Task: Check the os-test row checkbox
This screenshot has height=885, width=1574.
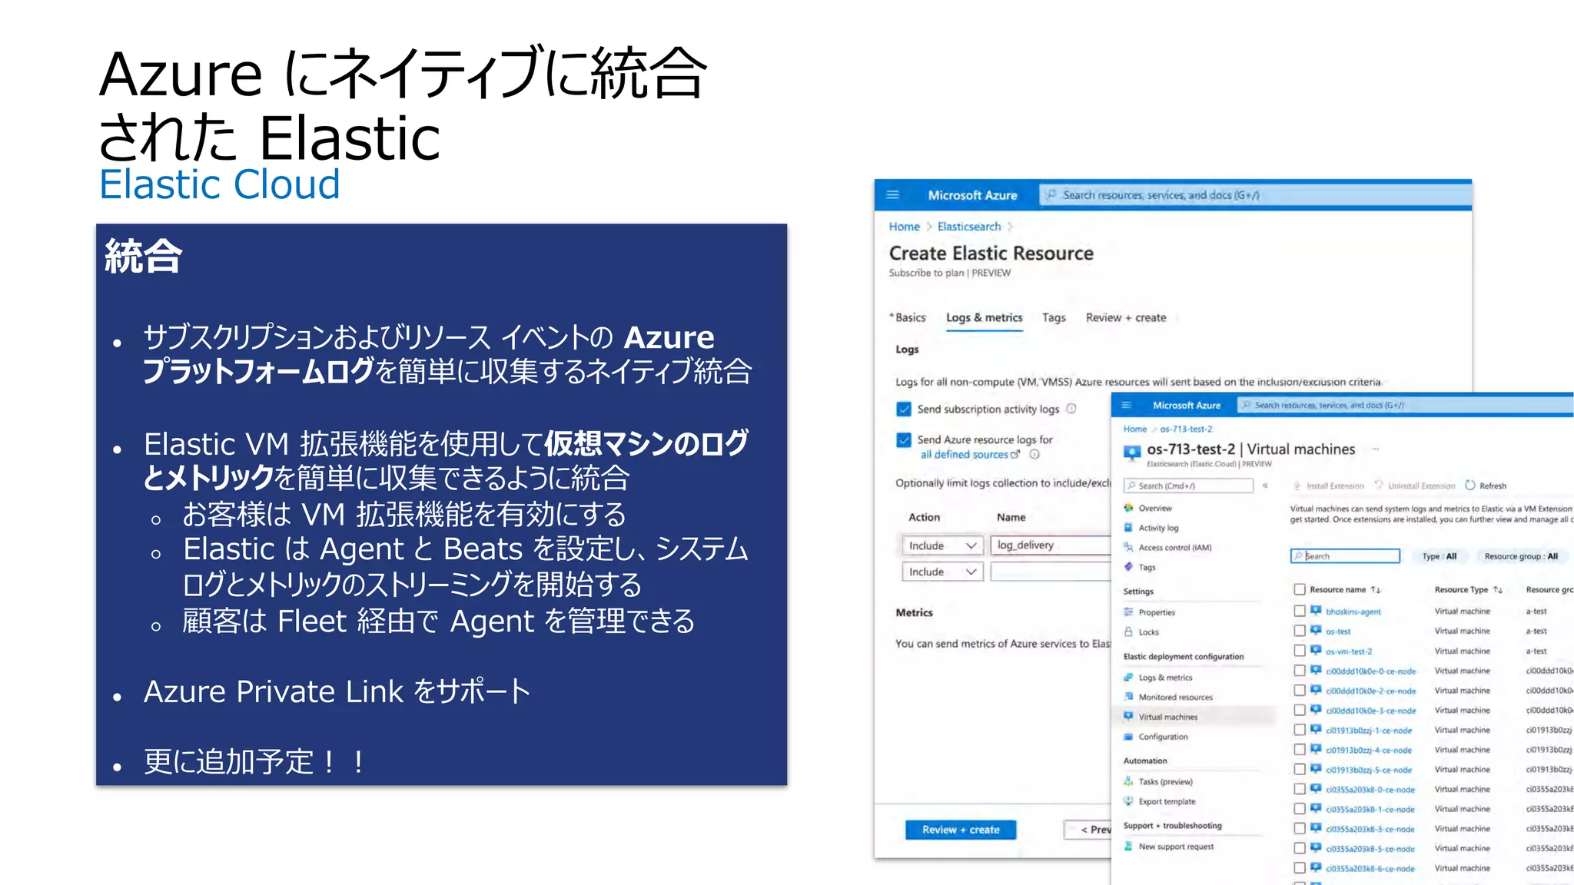Action: [x=1300, y=631]
